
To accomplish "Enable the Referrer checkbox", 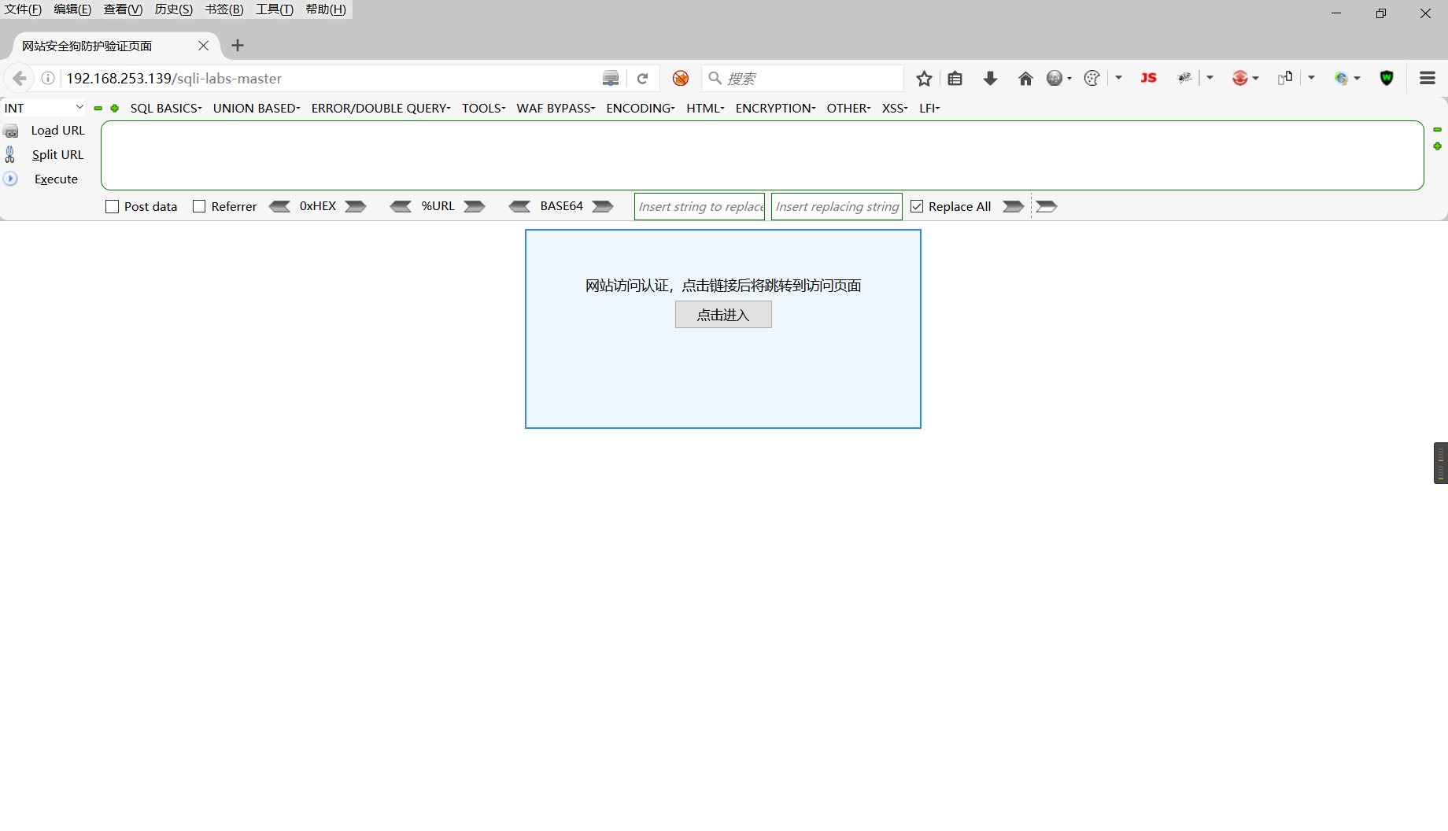I will [199, 205].
